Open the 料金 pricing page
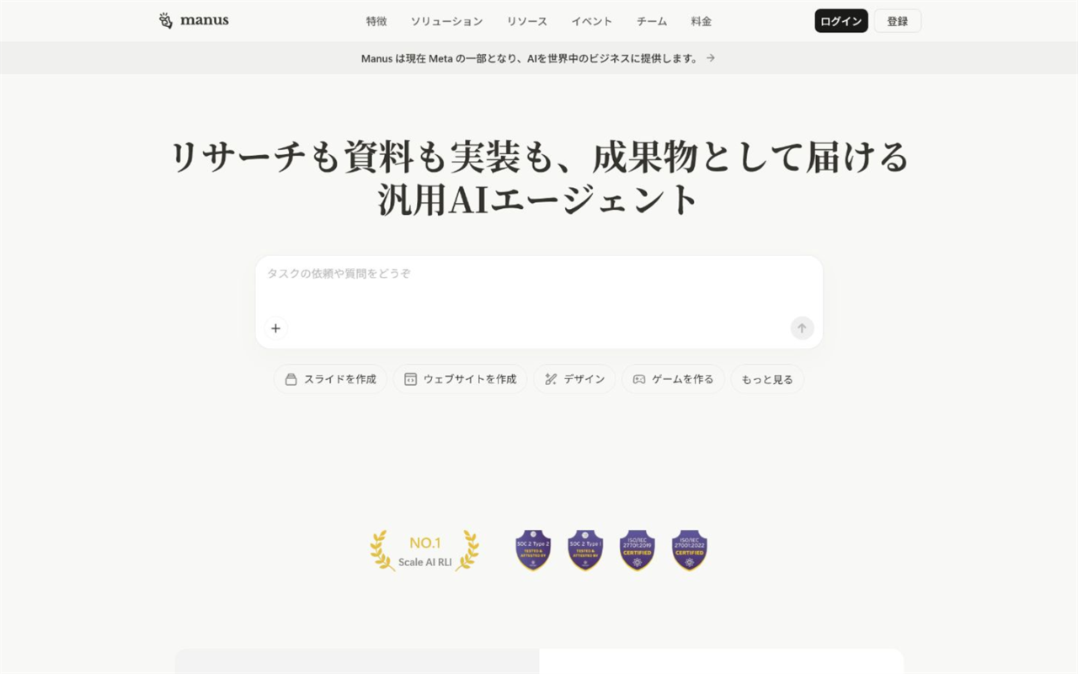 (x=702, y=21)
